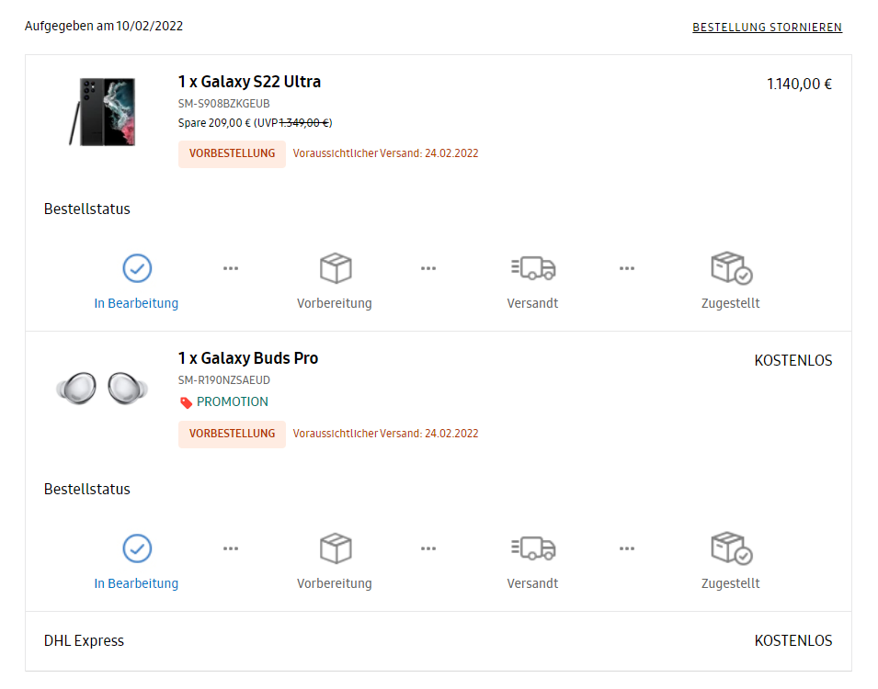This screenshot has height=689, width=878.
Task: Click Buds Pro In Bearbeitung checkmark icon
Action: [137, 548]
